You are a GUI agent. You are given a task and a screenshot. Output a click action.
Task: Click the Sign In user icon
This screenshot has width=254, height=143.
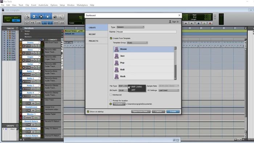click(170, 21)
